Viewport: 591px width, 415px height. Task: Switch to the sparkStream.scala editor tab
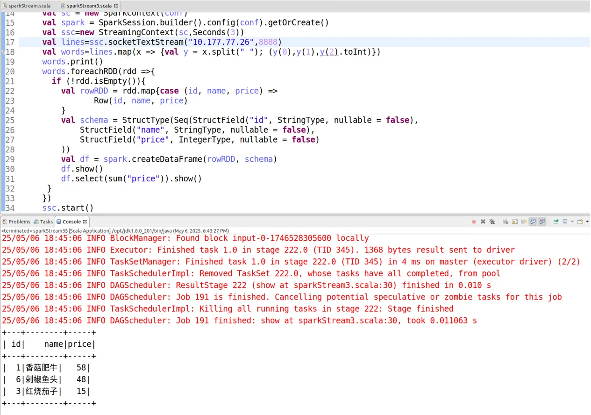[x=29, y=6]
